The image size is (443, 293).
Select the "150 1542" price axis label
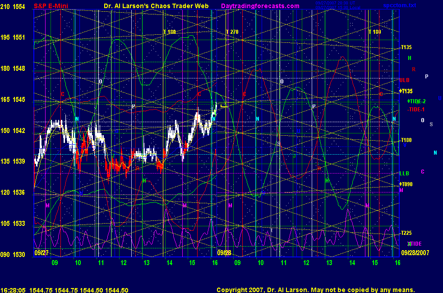click(13, 130)
